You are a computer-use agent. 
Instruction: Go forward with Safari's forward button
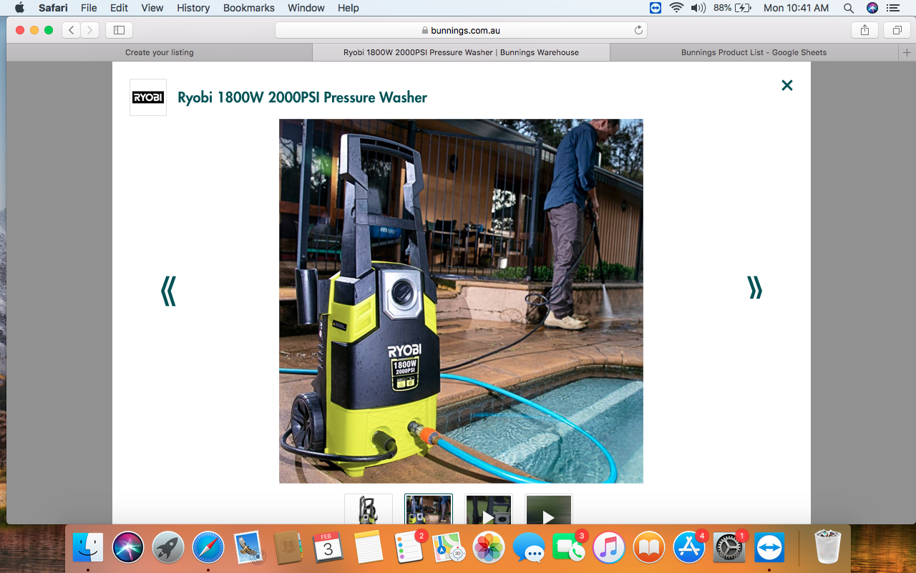click(x=90, y=30)
